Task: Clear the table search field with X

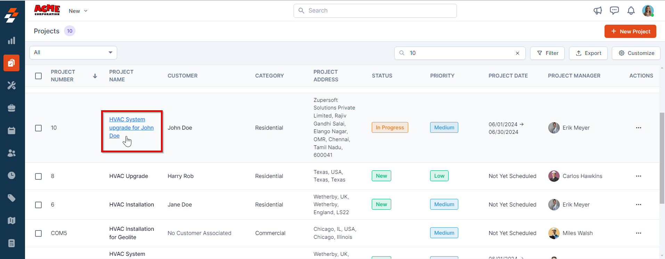Action: pyautogui.click(x=517, y=53)
